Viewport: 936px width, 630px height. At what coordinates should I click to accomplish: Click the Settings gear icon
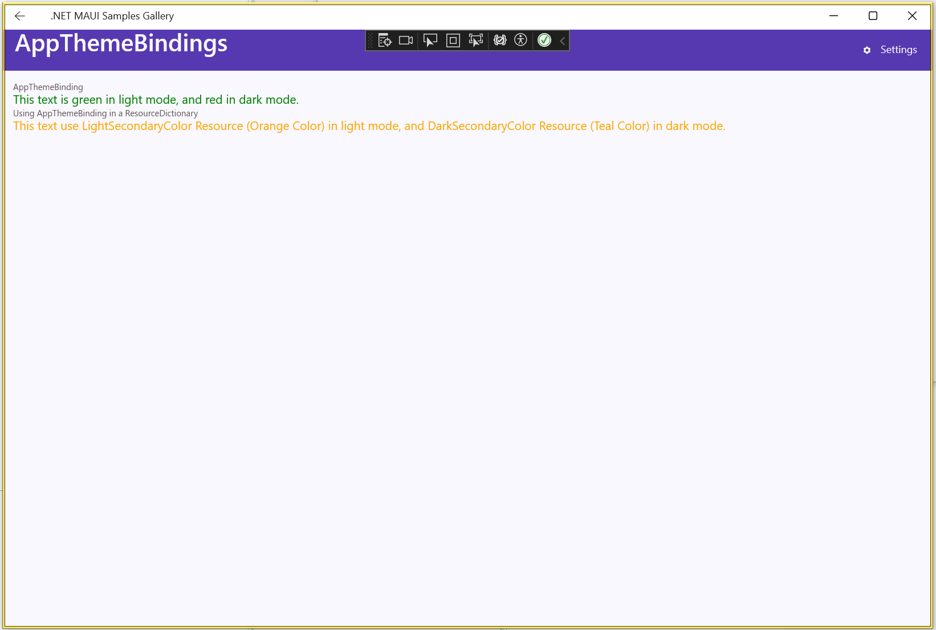[x=867, y=50]
